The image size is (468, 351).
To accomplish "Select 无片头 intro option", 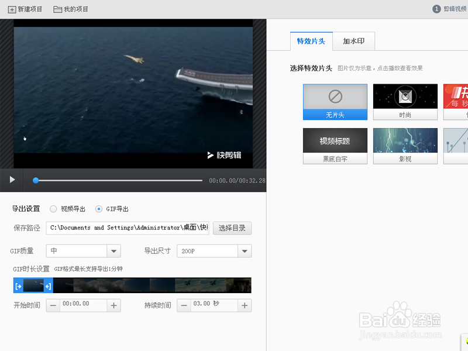I will click(335, 102).
